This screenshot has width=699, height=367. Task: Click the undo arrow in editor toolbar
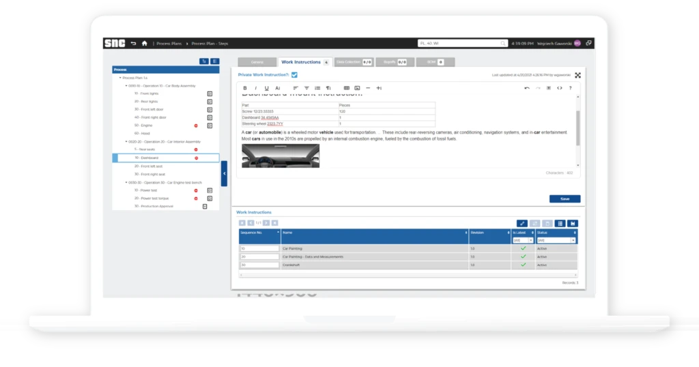click(526, 88)
